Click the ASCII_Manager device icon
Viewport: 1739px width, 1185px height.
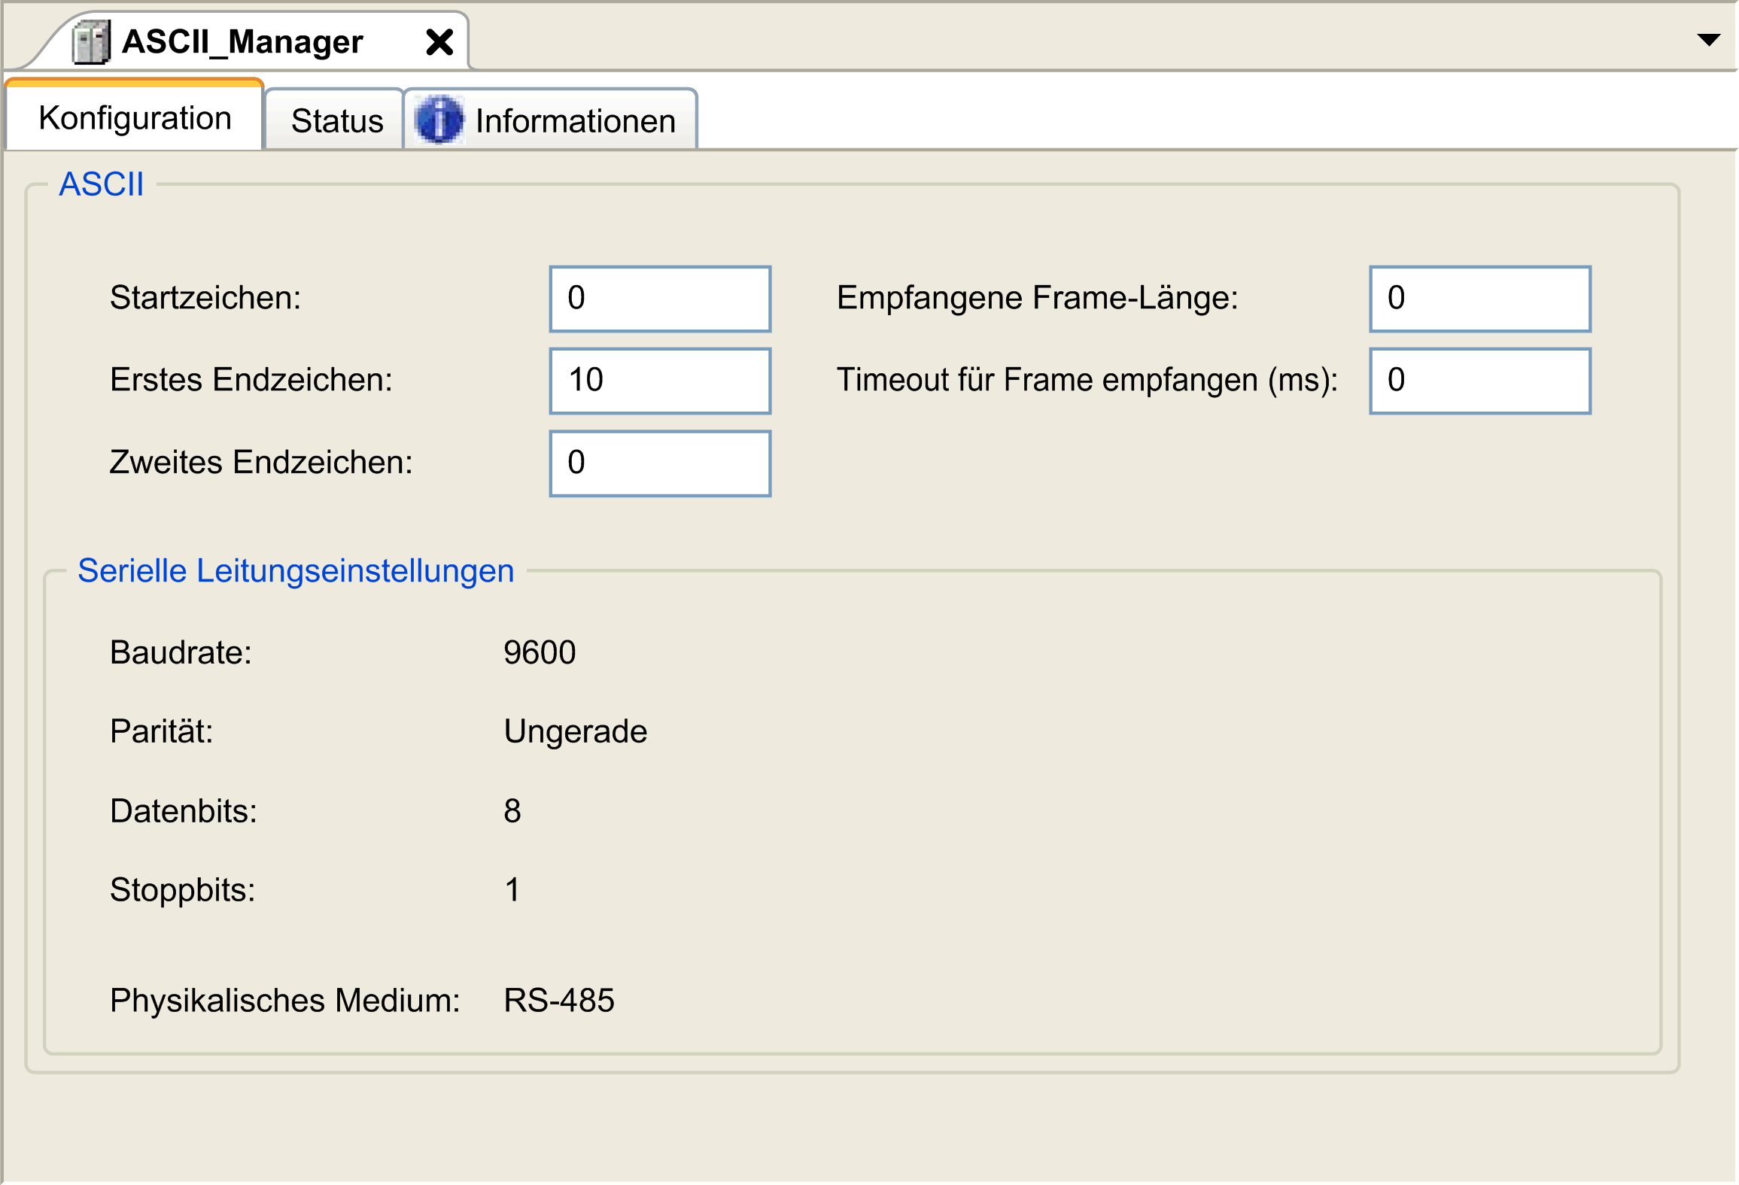click(x=91, y=42)
